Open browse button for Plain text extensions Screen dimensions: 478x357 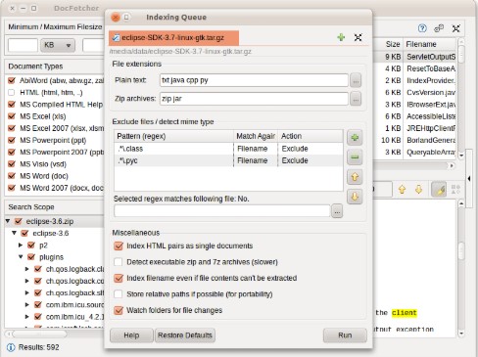pos(356,80)
